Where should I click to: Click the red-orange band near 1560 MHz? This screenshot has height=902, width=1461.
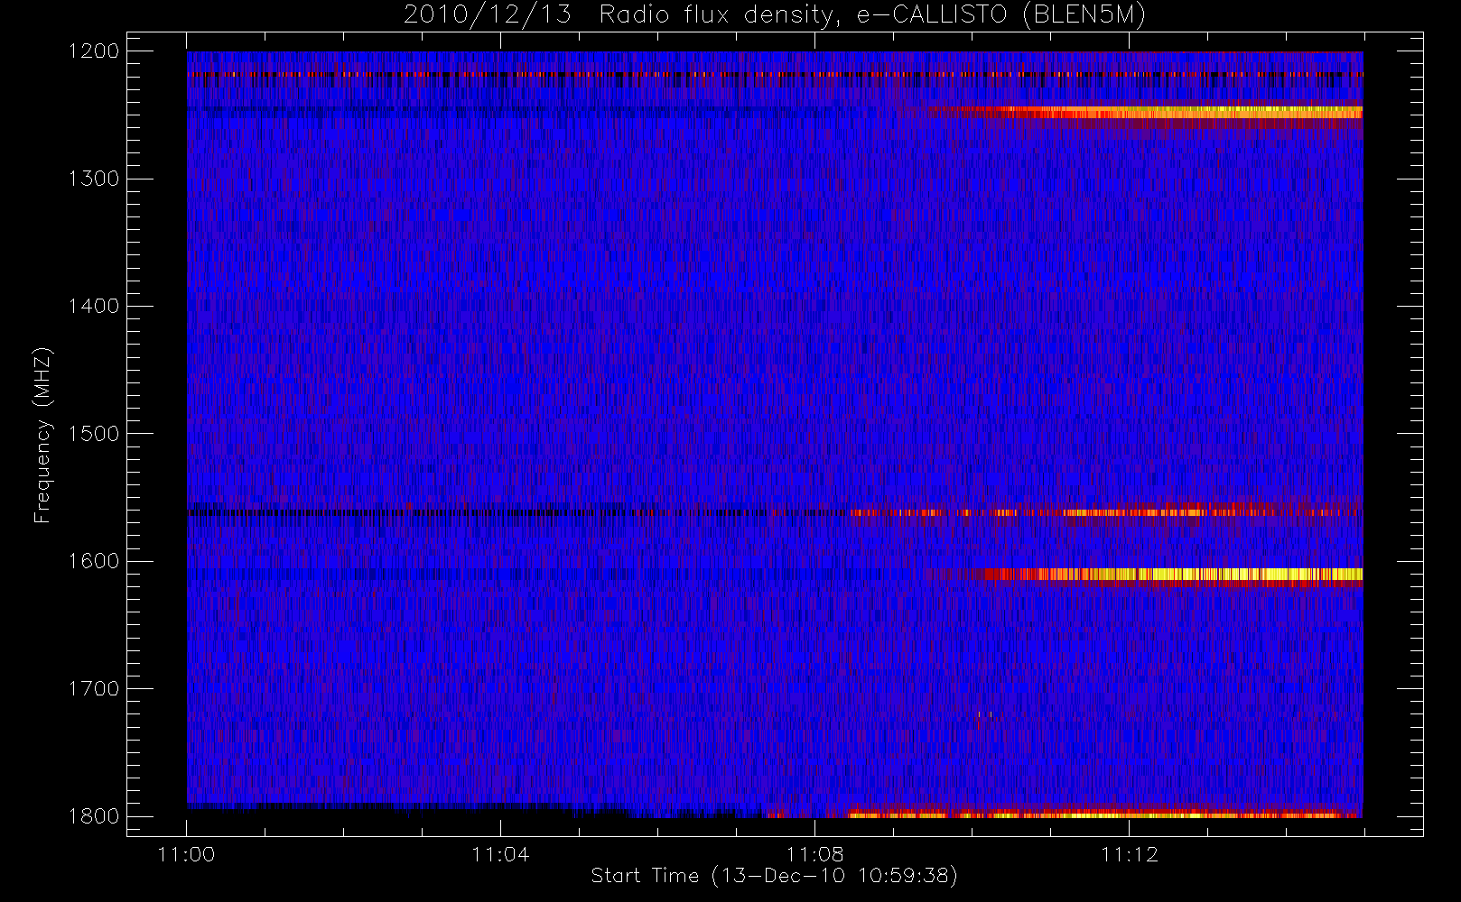[x=1106, y=512]
